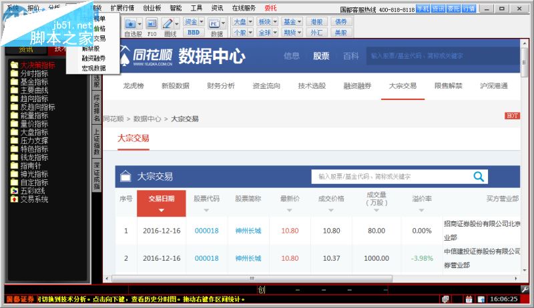Click the 港股 toolbar button

(x=316, y=22)
